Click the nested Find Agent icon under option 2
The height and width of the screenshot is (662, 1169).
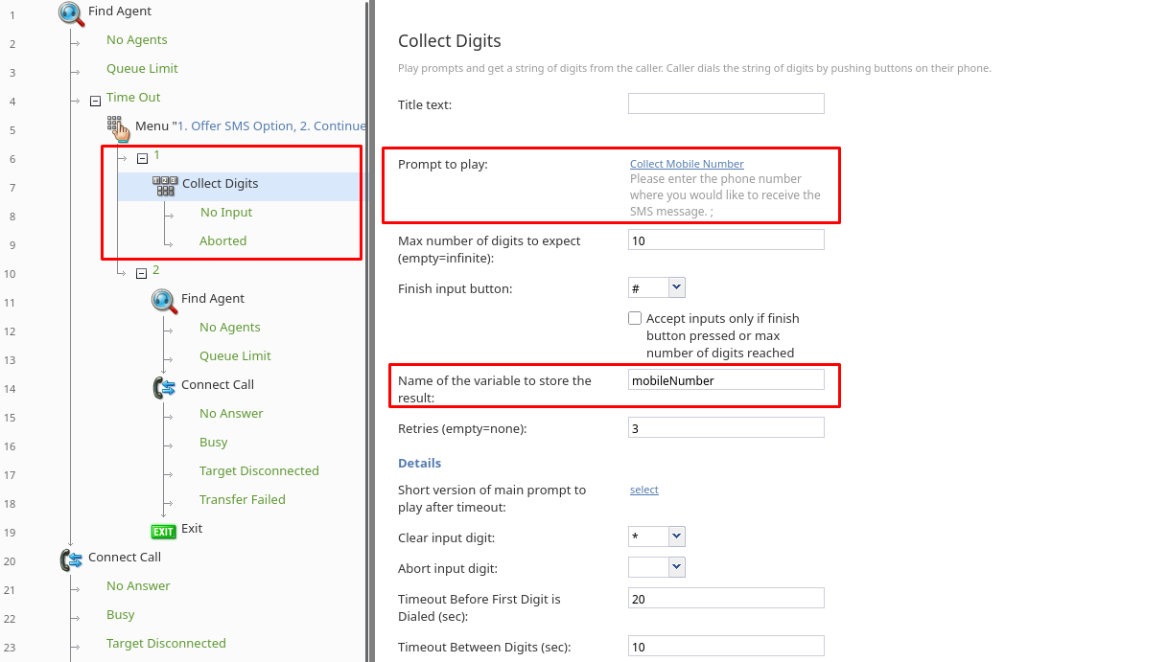[x=164, y=300]
